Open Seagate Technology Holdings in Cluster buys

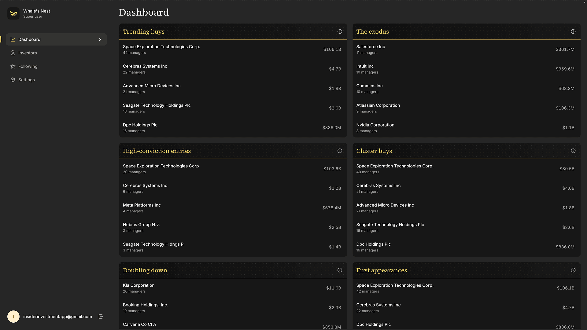click(467, 227)
